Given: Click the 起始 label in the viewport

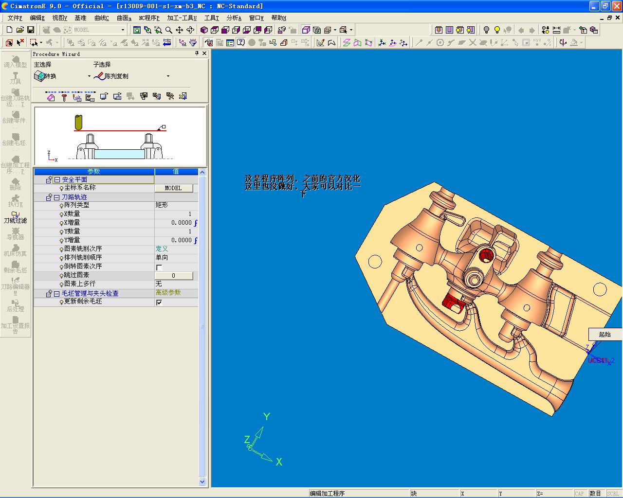Looking at the screenshot, I should point(605,335).
